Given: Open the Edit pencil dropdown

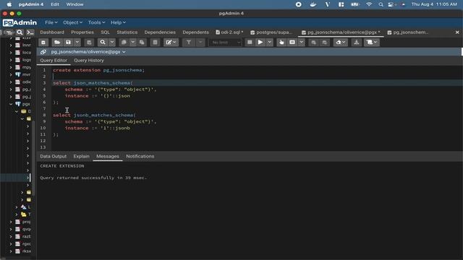Looking at the screenshot, I should [x=171, y=43].
